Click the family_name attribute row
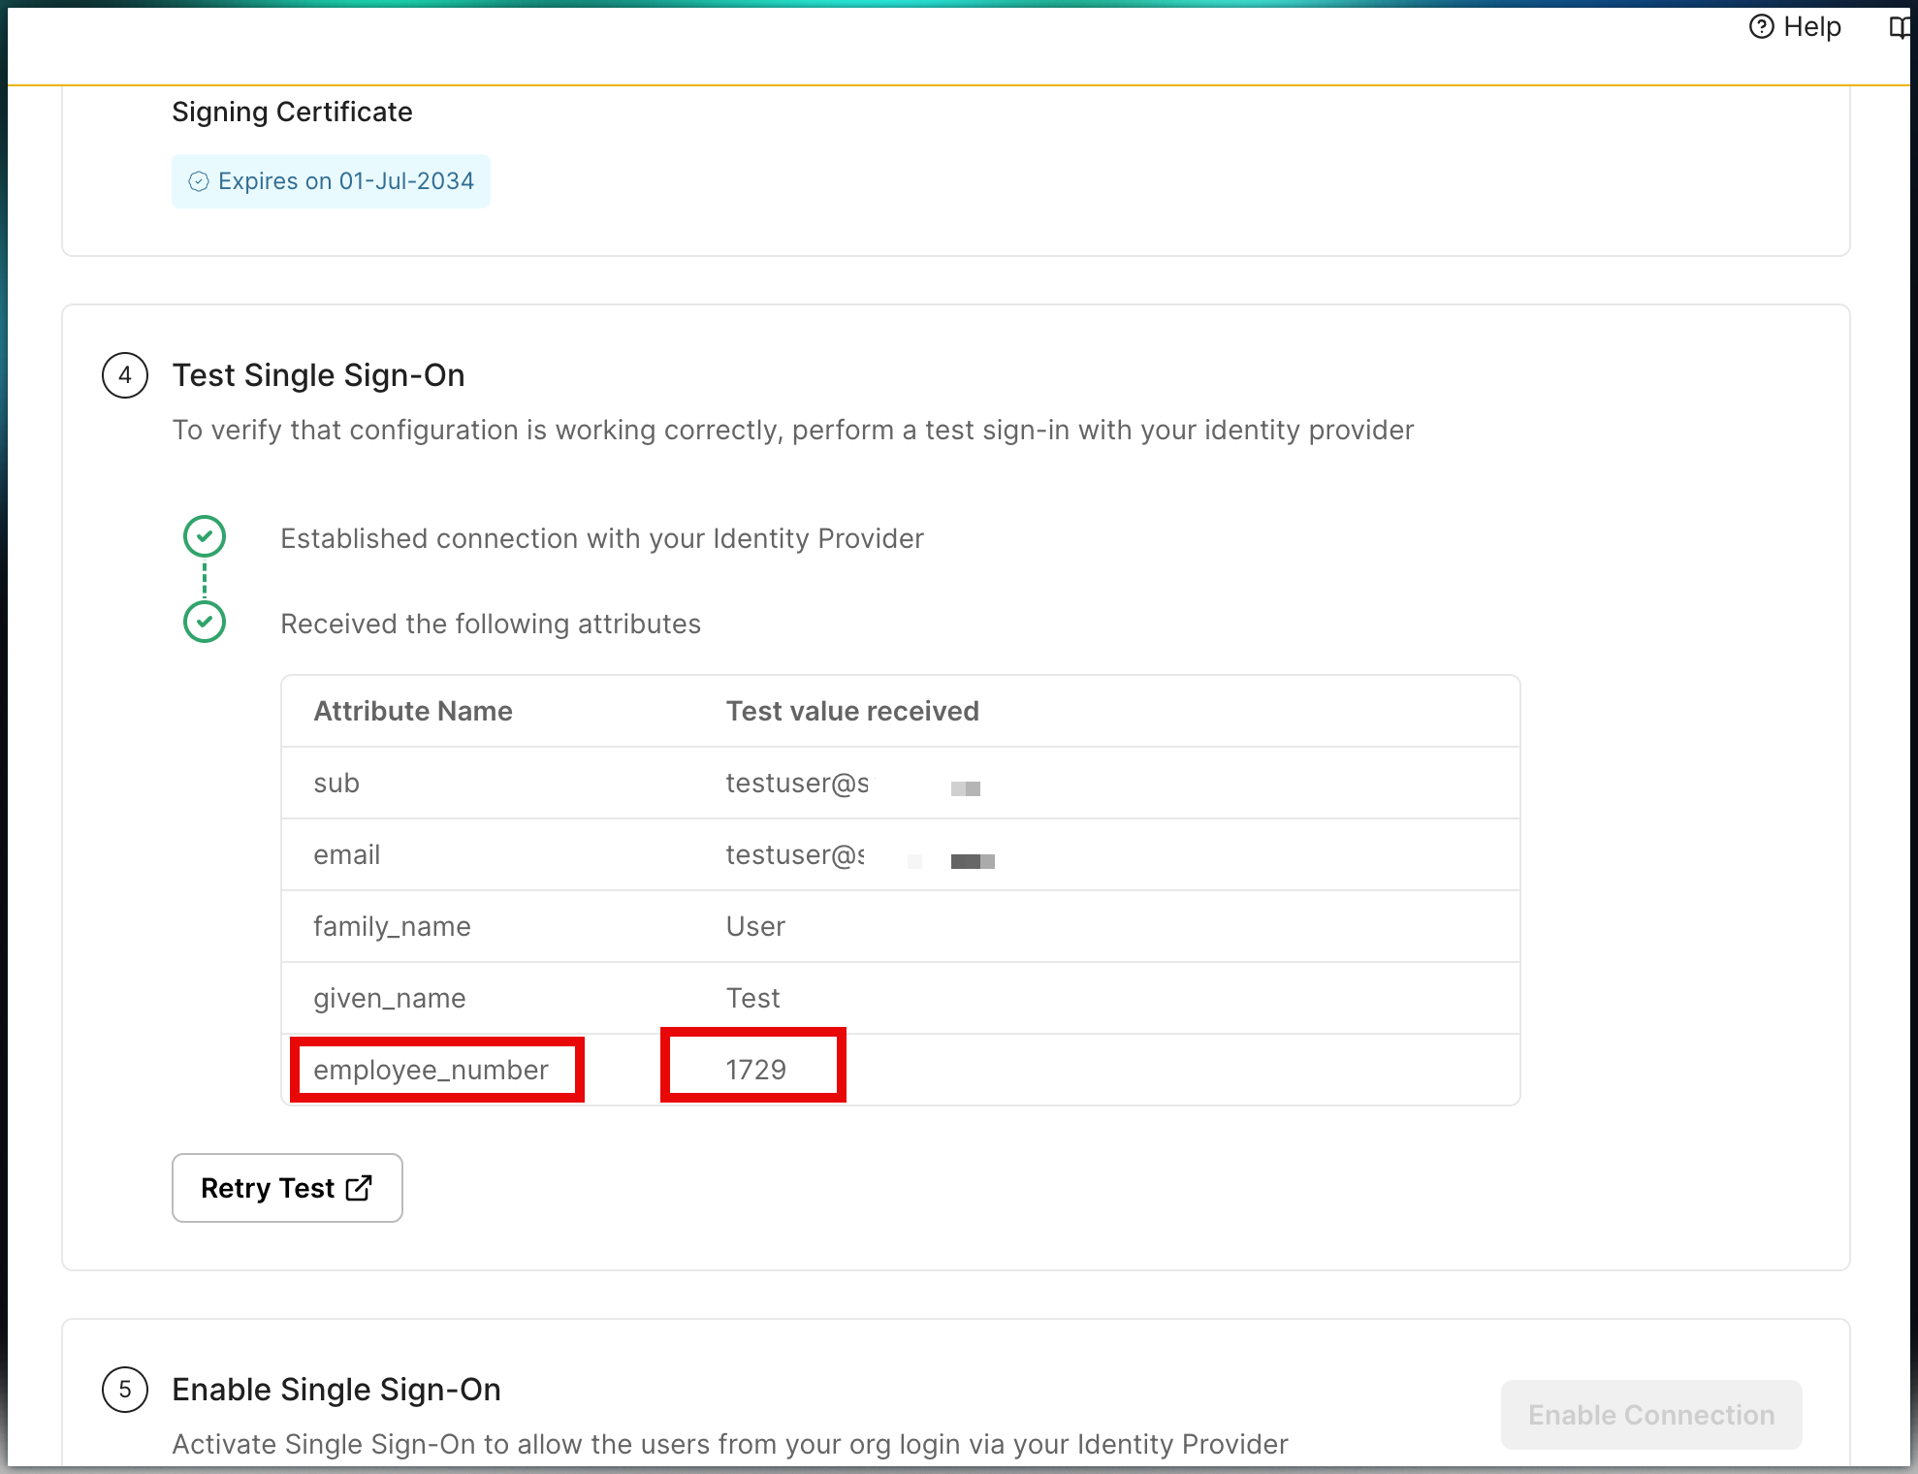 point(392,926)
